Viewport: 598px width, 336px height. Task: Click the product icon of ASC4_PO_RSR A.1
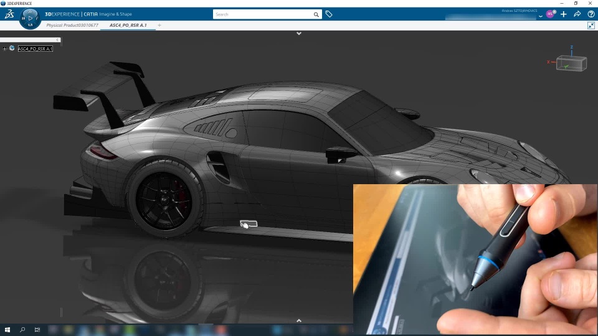(12, 48)
